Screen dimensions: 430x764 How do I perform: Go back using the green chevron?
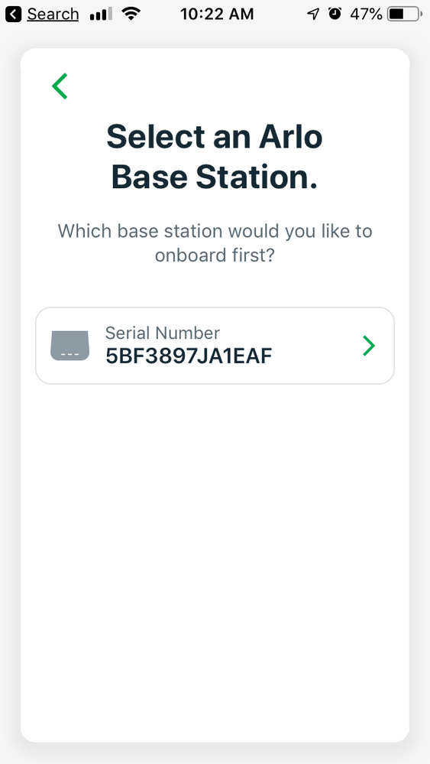coord(60,86)
